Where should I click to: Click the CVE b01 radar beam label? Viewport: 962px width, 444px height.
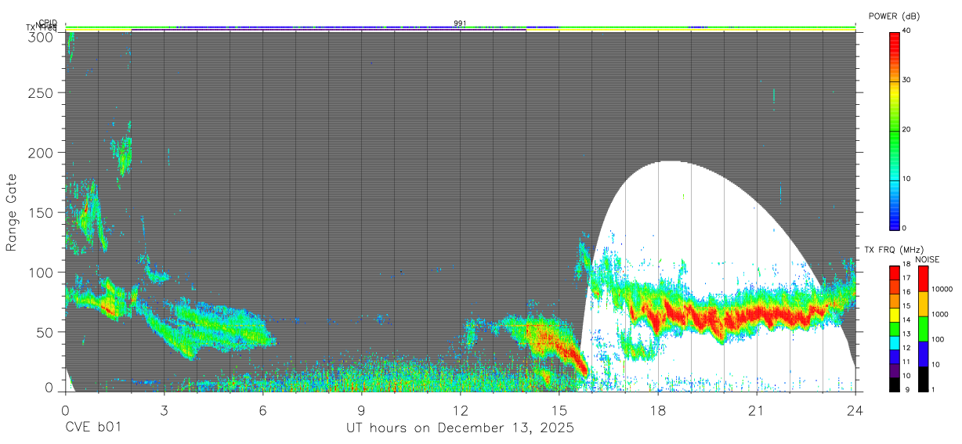[x=93, y=428]
